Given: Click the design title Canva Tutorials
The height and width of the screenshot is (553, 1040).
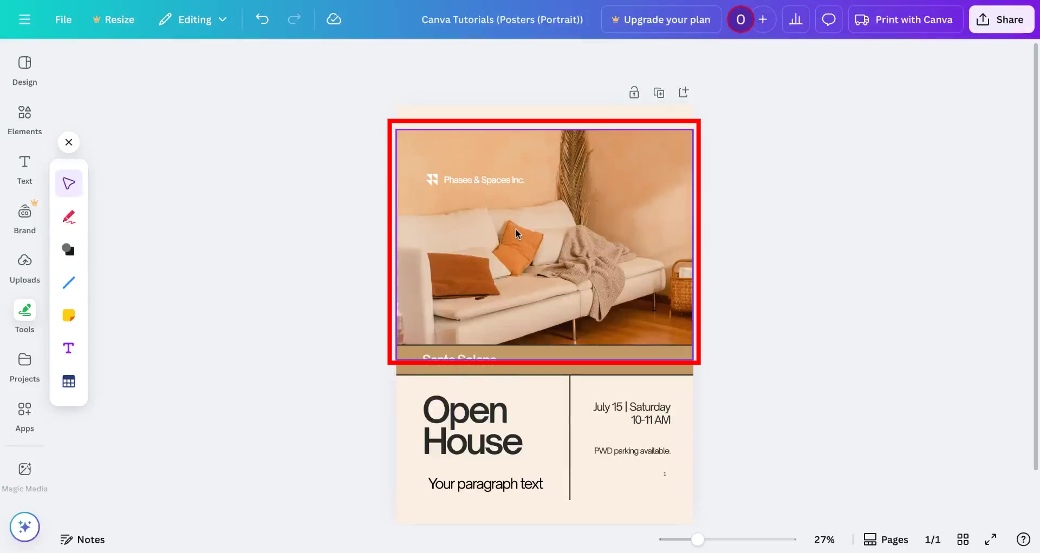Looking at the screenshot, I should pyautogui.click(x=502, y=19).
